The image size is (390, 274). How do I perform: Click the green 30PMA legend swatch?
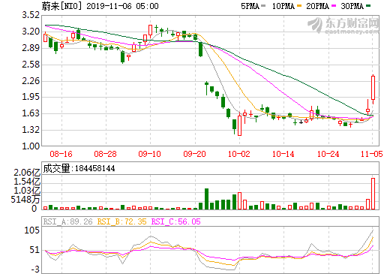pos(368,6)
